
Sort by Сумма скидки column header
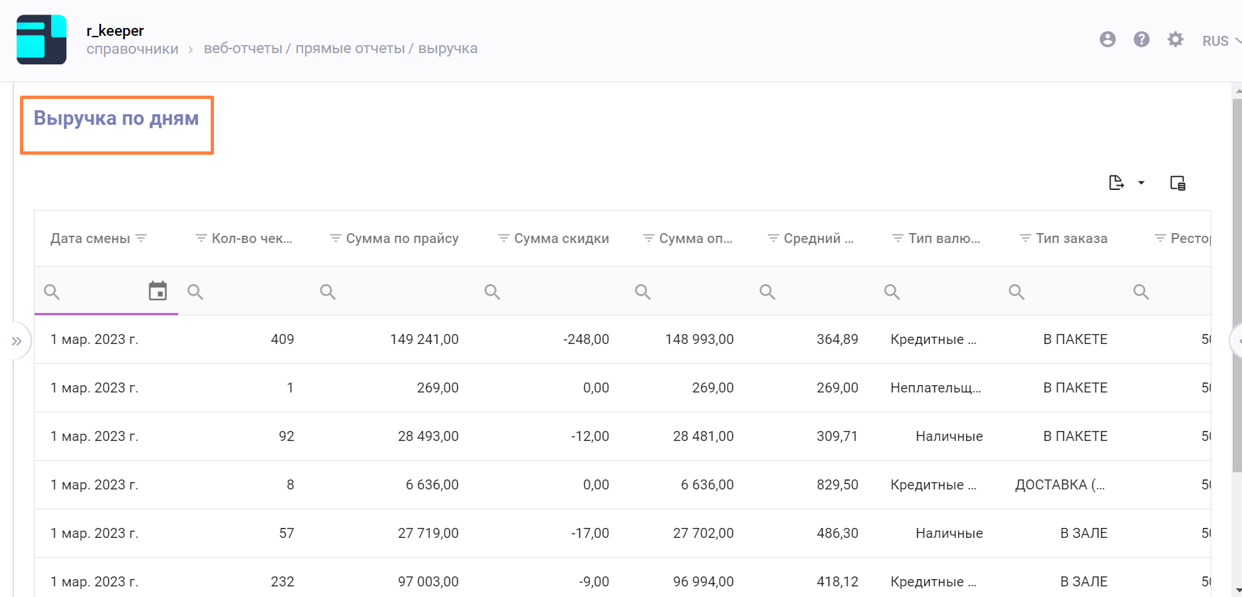[561, 238]
